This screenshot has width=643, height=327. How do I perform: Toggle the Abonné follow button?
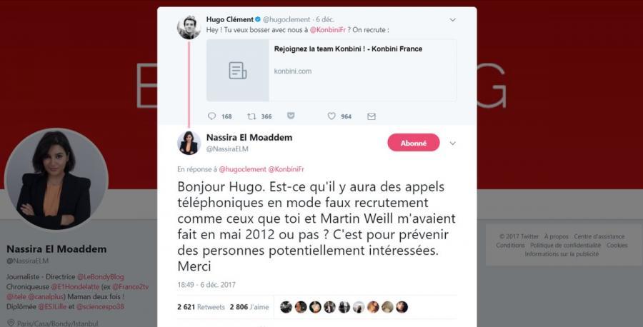pos(413,143)
